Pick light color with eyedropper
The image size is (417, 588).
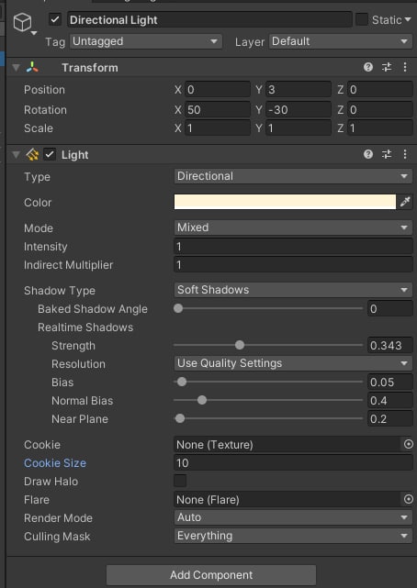pos(405,202)
